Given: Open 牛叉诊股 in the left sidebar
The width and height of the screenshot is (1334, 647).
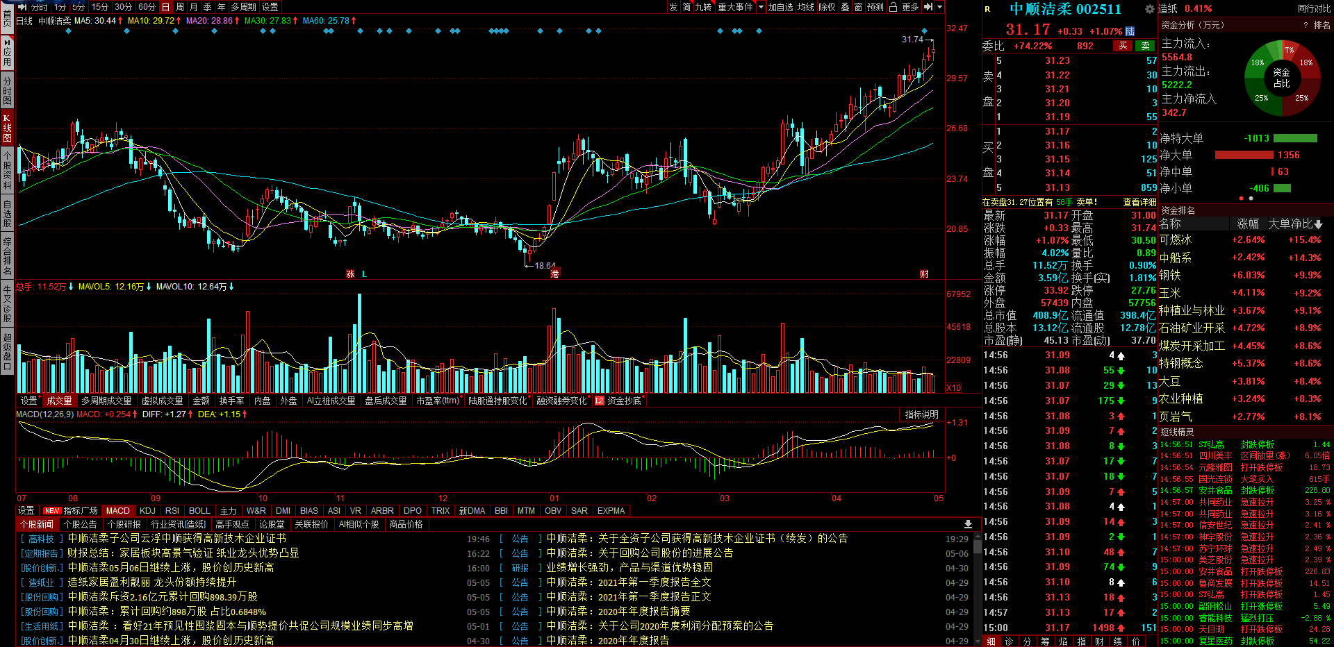Looking at the screenshot, I should pos(7,305).
